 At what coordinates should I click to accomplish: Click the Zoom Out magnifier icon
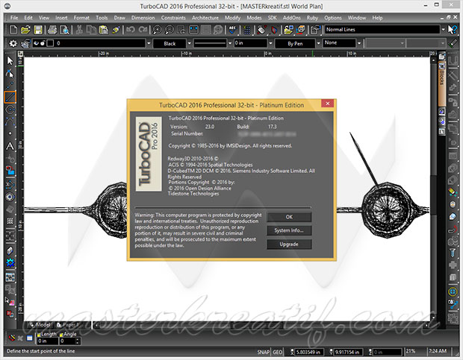(170, 30)
